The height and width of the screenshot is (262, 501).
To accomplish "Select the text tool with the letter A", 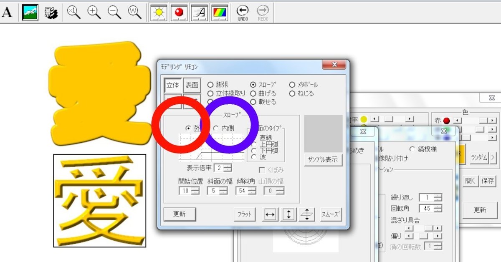I will 6,12.
